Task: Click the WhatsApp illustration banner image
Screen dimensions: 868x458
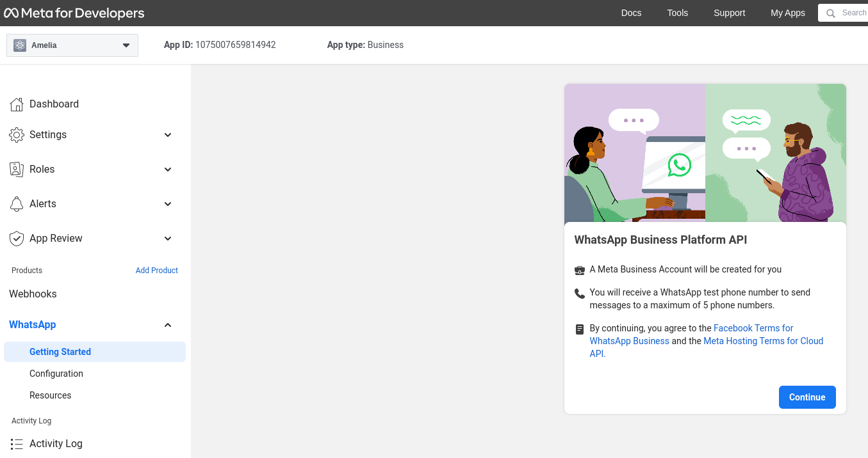Action: 705,153
